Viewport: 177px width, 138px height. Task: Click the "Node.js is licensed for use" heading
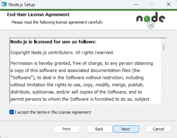(53, 42)
